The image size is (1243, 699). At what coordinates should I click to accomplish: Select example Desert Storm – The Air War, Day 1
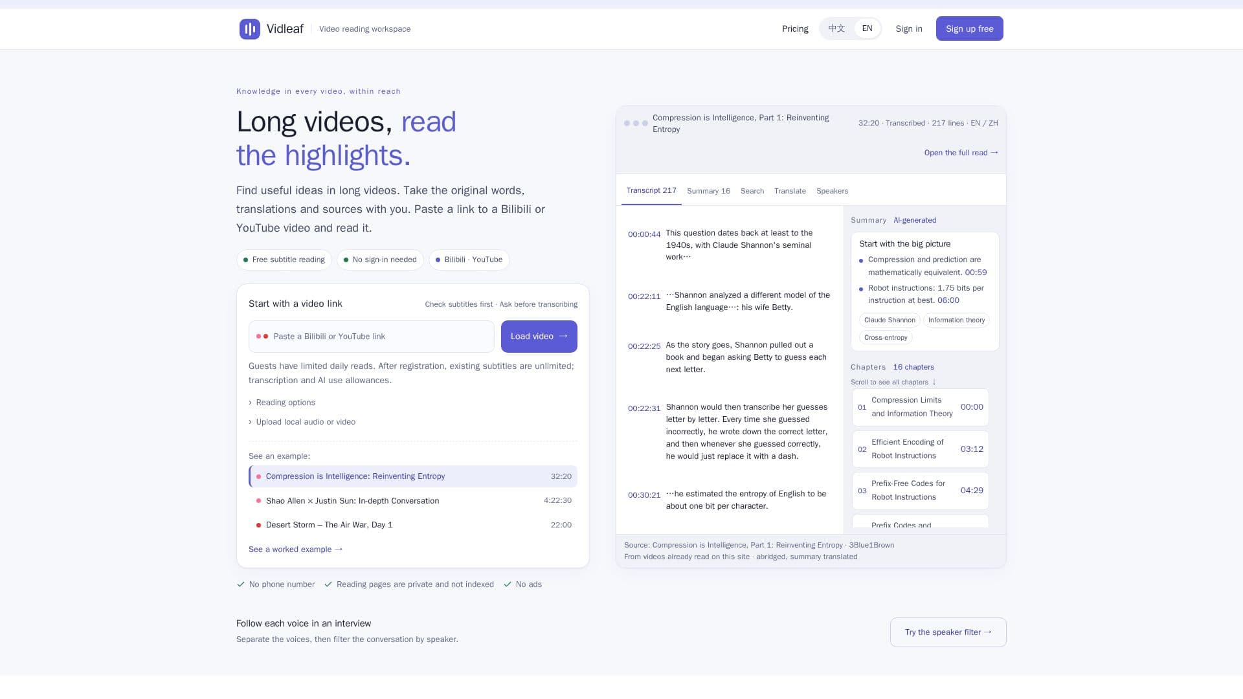[x=413, y=525]
